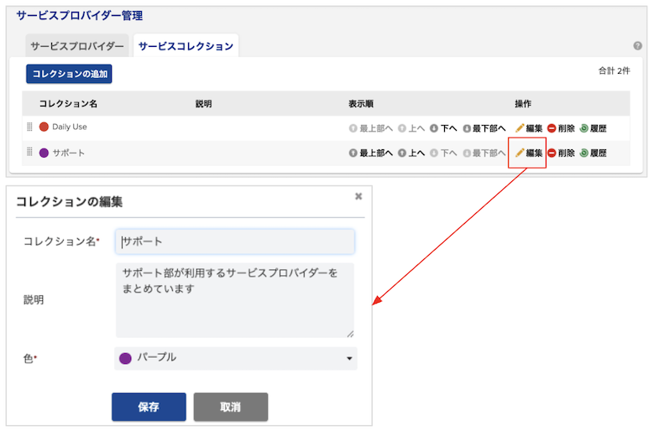Open the 色 color dropdown

(236, 358)
